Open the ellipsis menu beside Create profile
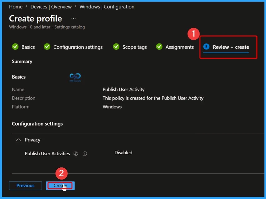 [74, 18]
